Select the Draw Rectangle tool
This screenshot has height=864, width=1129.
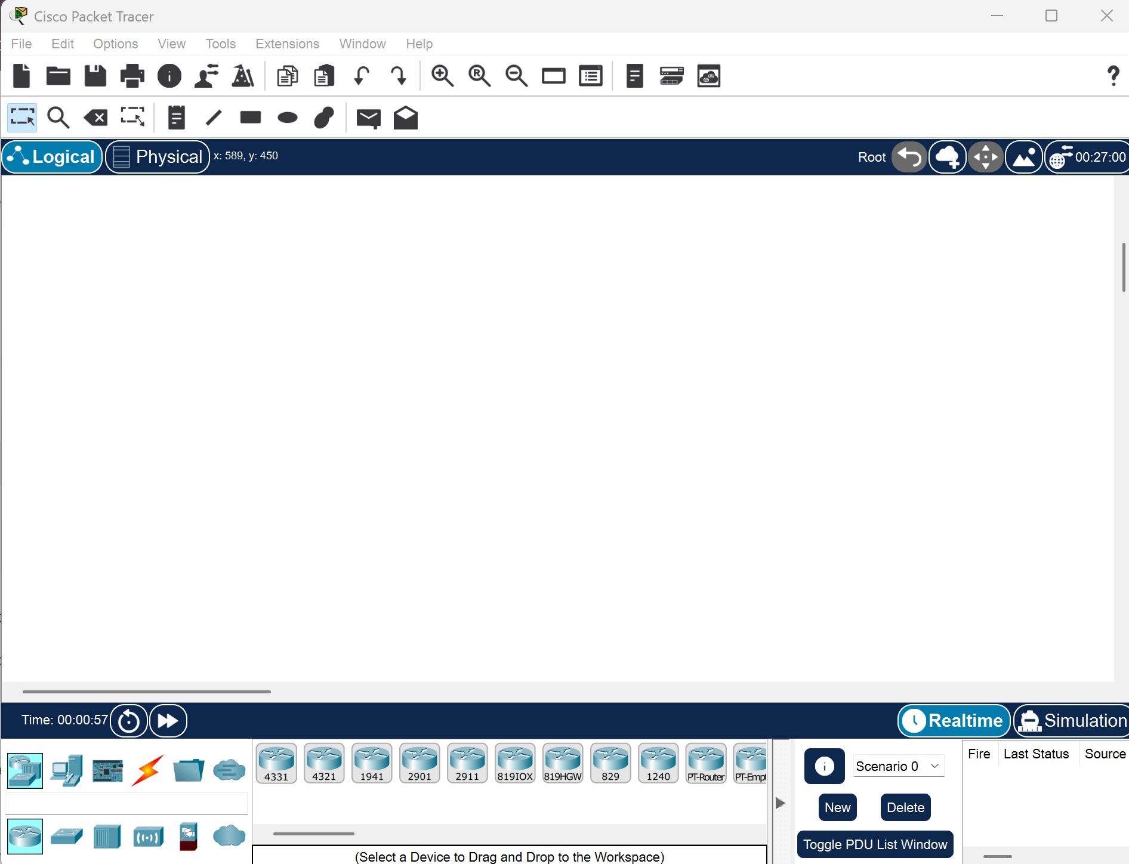pos(251,117)
